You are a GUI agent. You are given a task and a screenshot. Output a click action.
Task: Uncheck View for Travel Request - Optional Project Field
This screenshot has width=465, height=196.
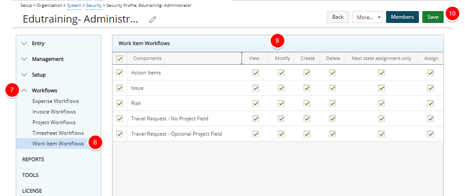tap(256, 134)
